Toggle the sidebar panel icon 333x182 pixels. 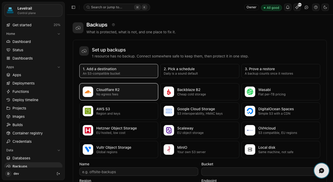tap(73, 7)
